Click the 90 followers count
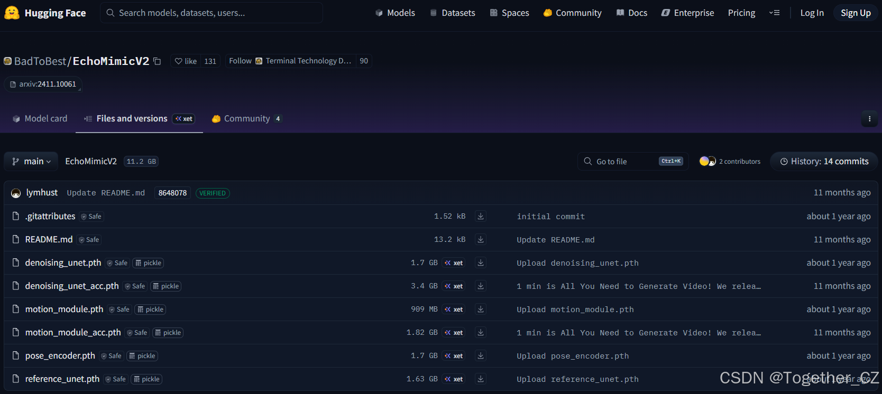The height and width of the screenshot is (394, 882). click(364, 61)
